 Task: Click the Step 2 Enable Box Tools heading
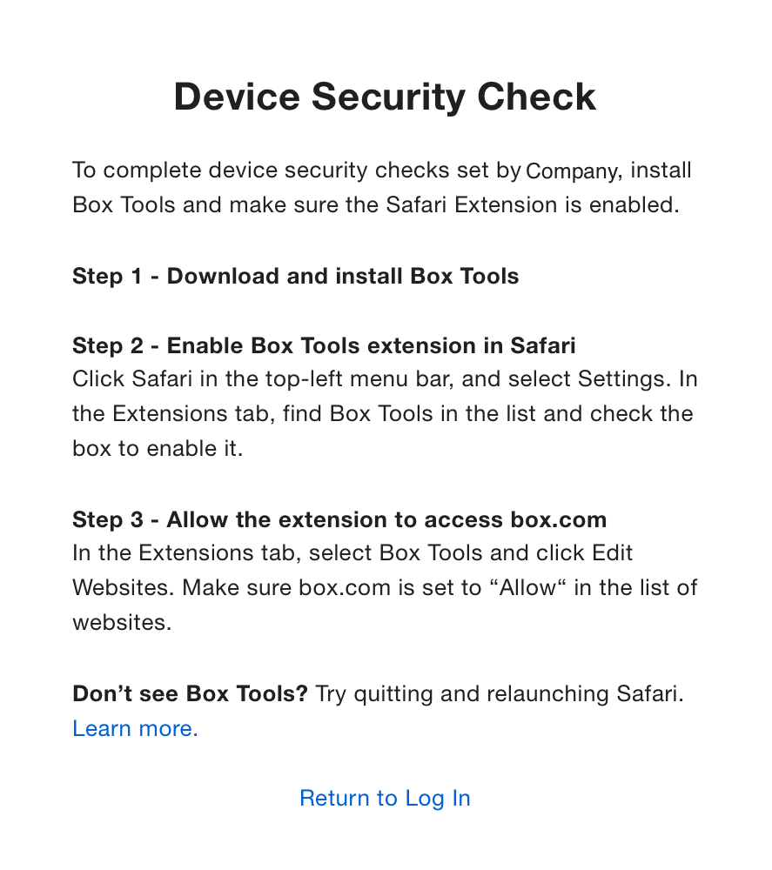coord(324,345)
